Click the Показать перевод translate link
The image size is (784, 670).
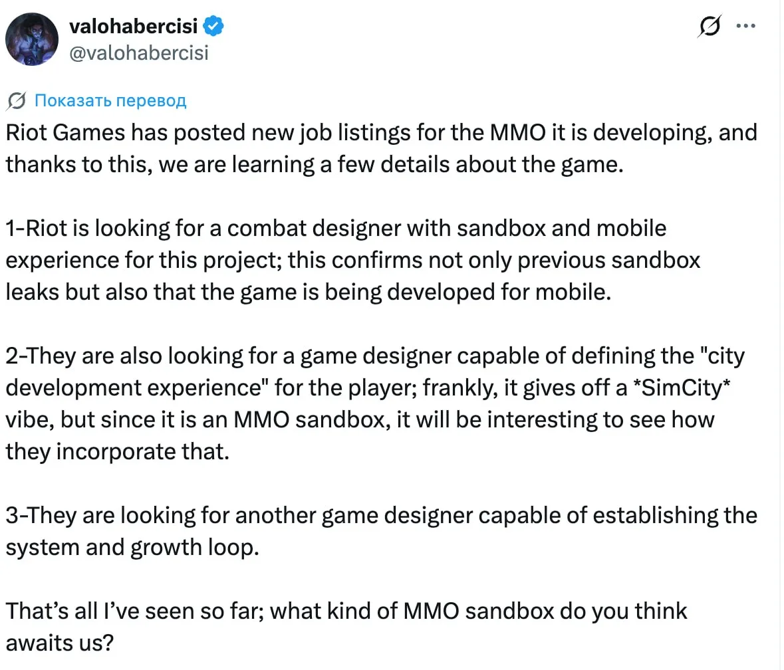tap(110, 100)
